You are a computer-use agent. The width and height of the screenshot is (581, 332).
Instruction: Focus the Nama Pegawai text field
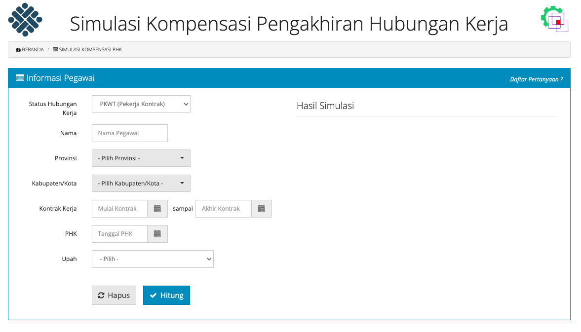coord(129,133)
